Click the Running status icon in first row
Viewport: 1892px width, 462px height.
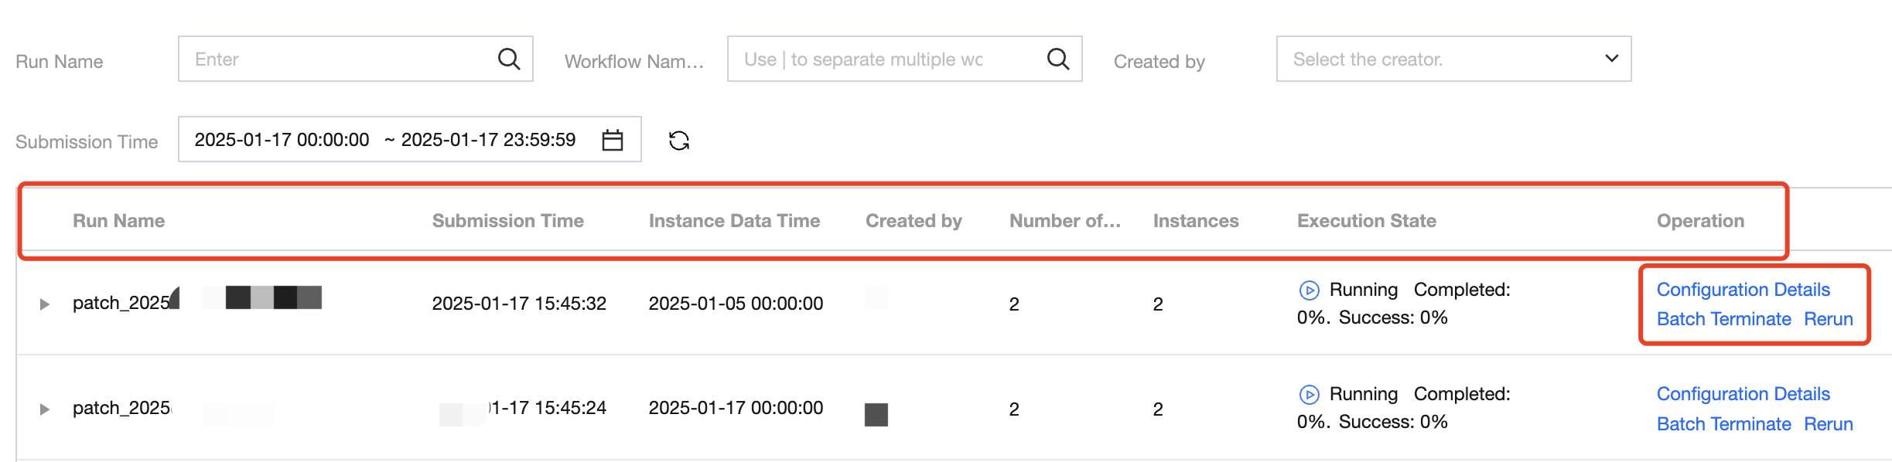[1309, 290]
